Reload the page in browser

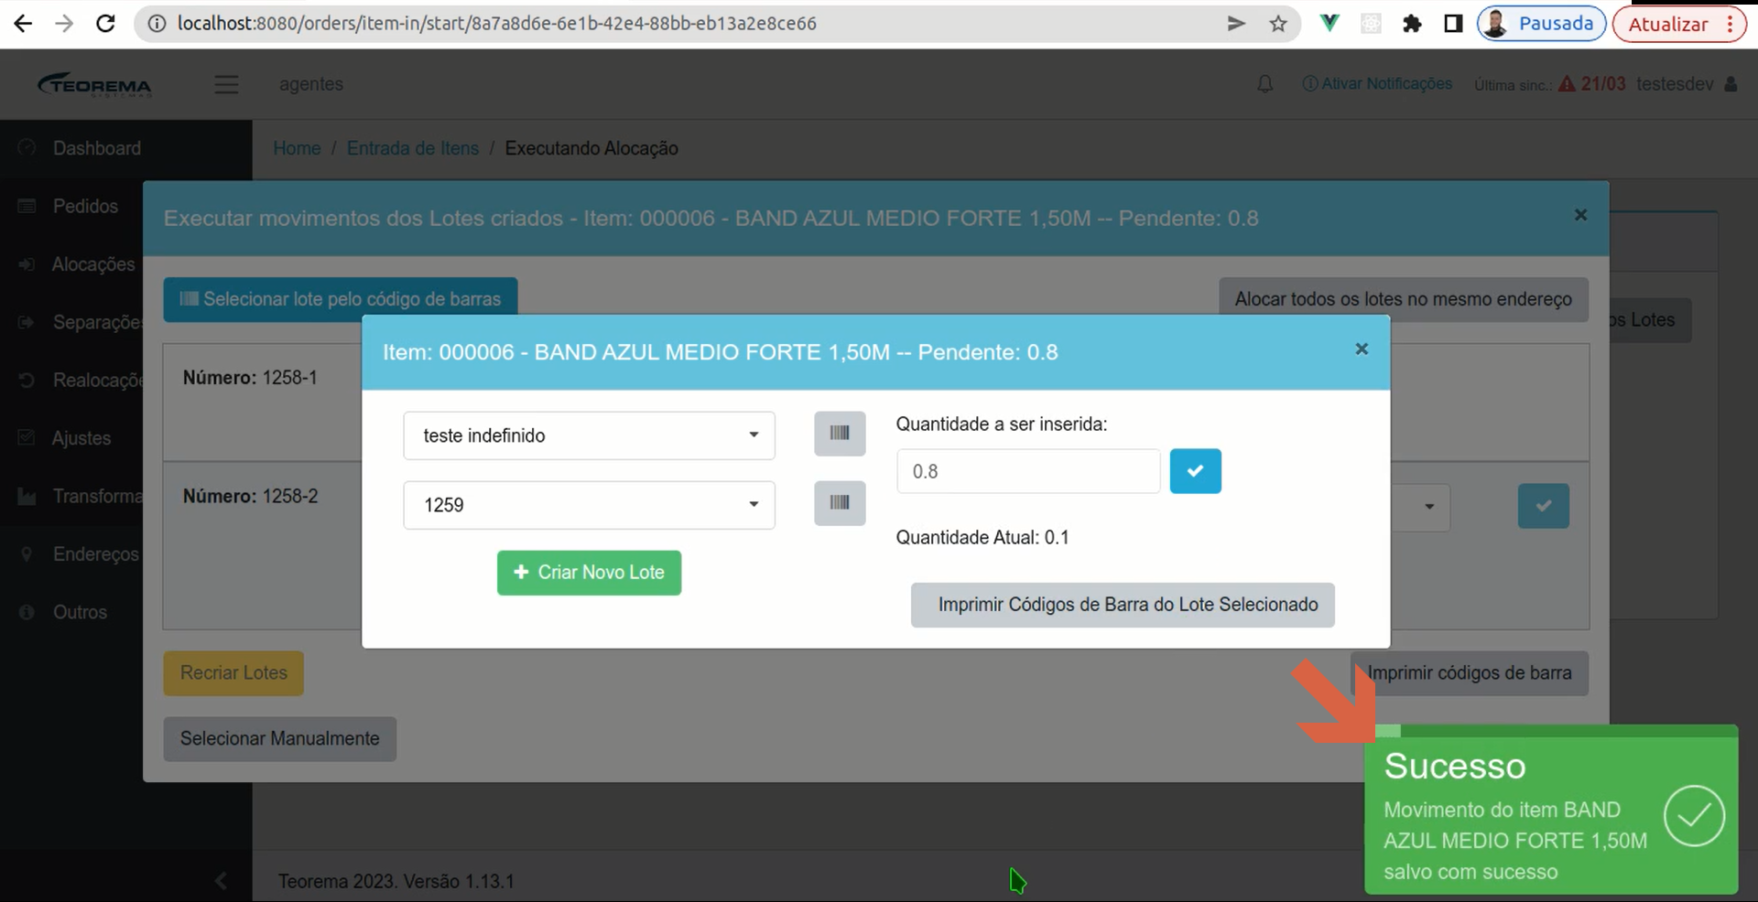point(105,24)
